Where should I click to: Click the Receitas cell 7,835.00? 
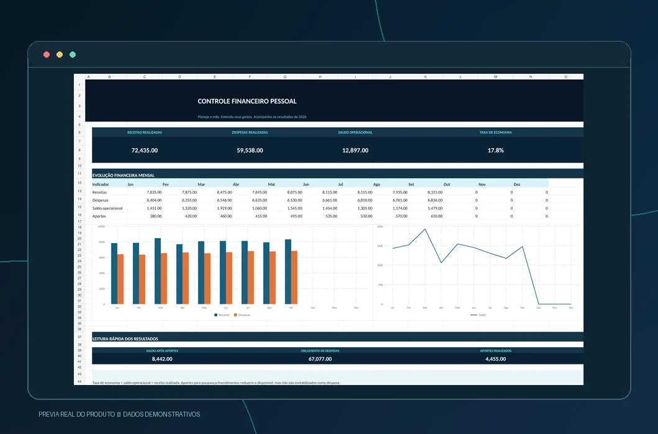(x=154, y=192)
